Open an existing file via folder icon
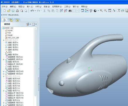The height and width of the screenshot is (106, 128). click(x=9, y=10)
